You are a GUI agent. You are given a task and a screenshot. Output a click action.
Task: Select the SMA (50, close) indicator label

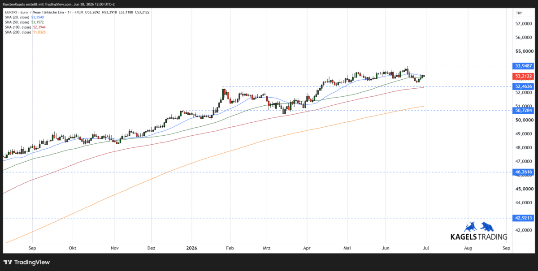(17, 22)
